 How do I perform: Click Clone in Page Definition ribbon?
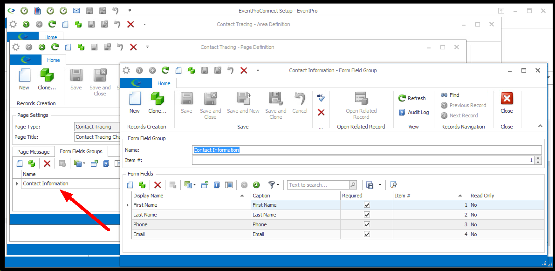coord(47,79)
